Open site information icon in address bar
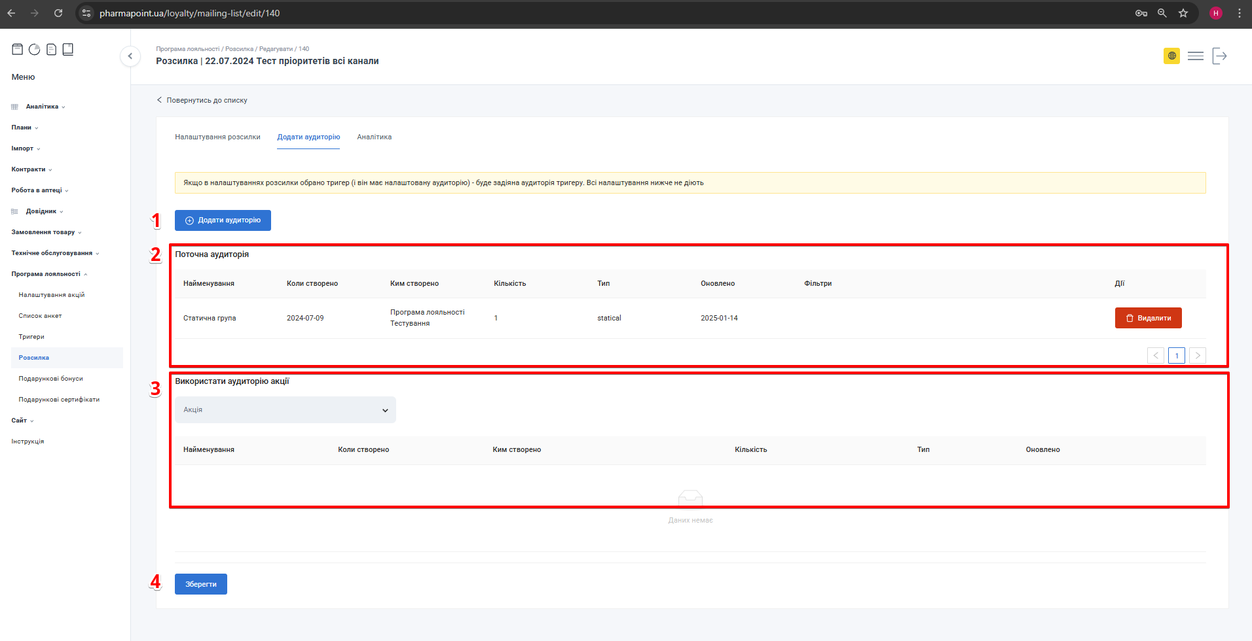1252x641 pixels. (86, 13)
